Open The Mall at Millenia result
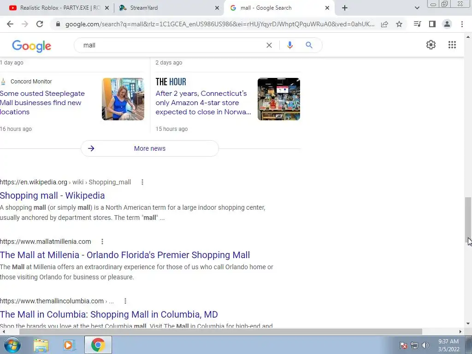Screen dimensions: 472x354 pyautogui.click(x=125, y=255)
